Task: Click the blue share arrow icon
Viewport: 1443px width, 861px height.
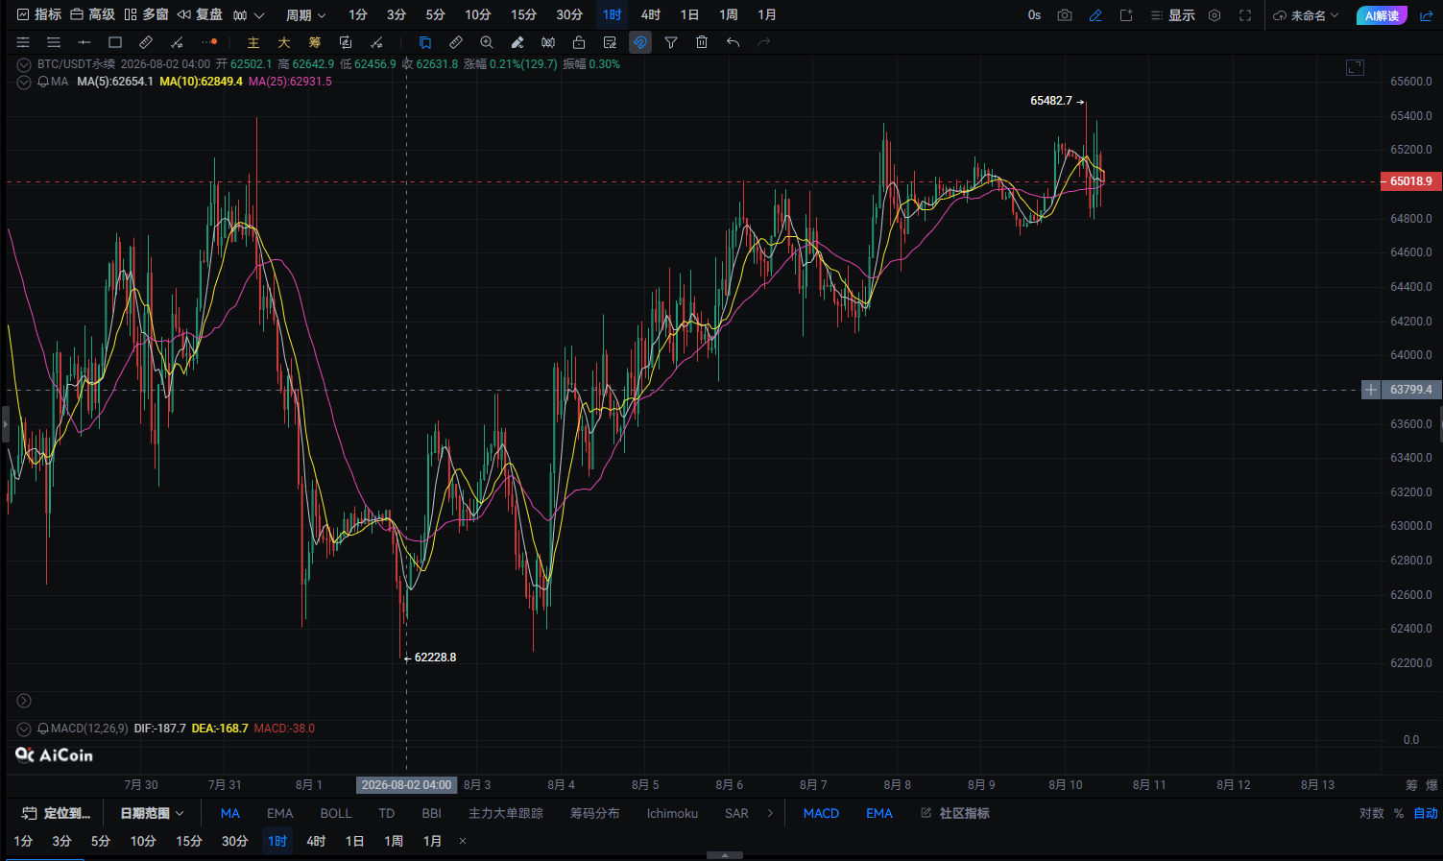Action: point(1426,15)
